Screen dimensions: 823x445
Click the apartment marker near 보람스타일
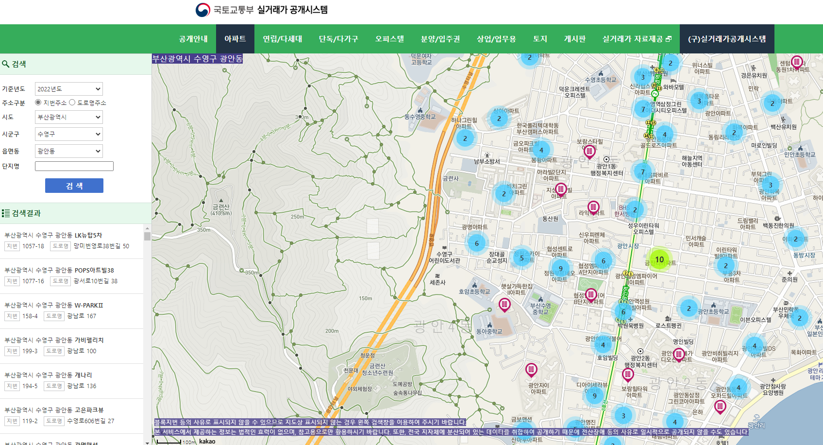tap(589, 152)
